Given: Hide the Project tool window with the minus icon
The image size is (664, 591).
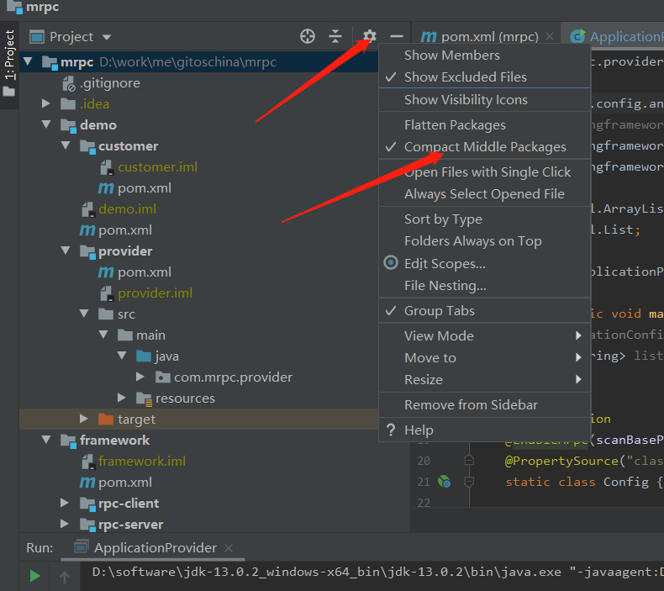Looking at the screenshot, I should tap(397, 36).
